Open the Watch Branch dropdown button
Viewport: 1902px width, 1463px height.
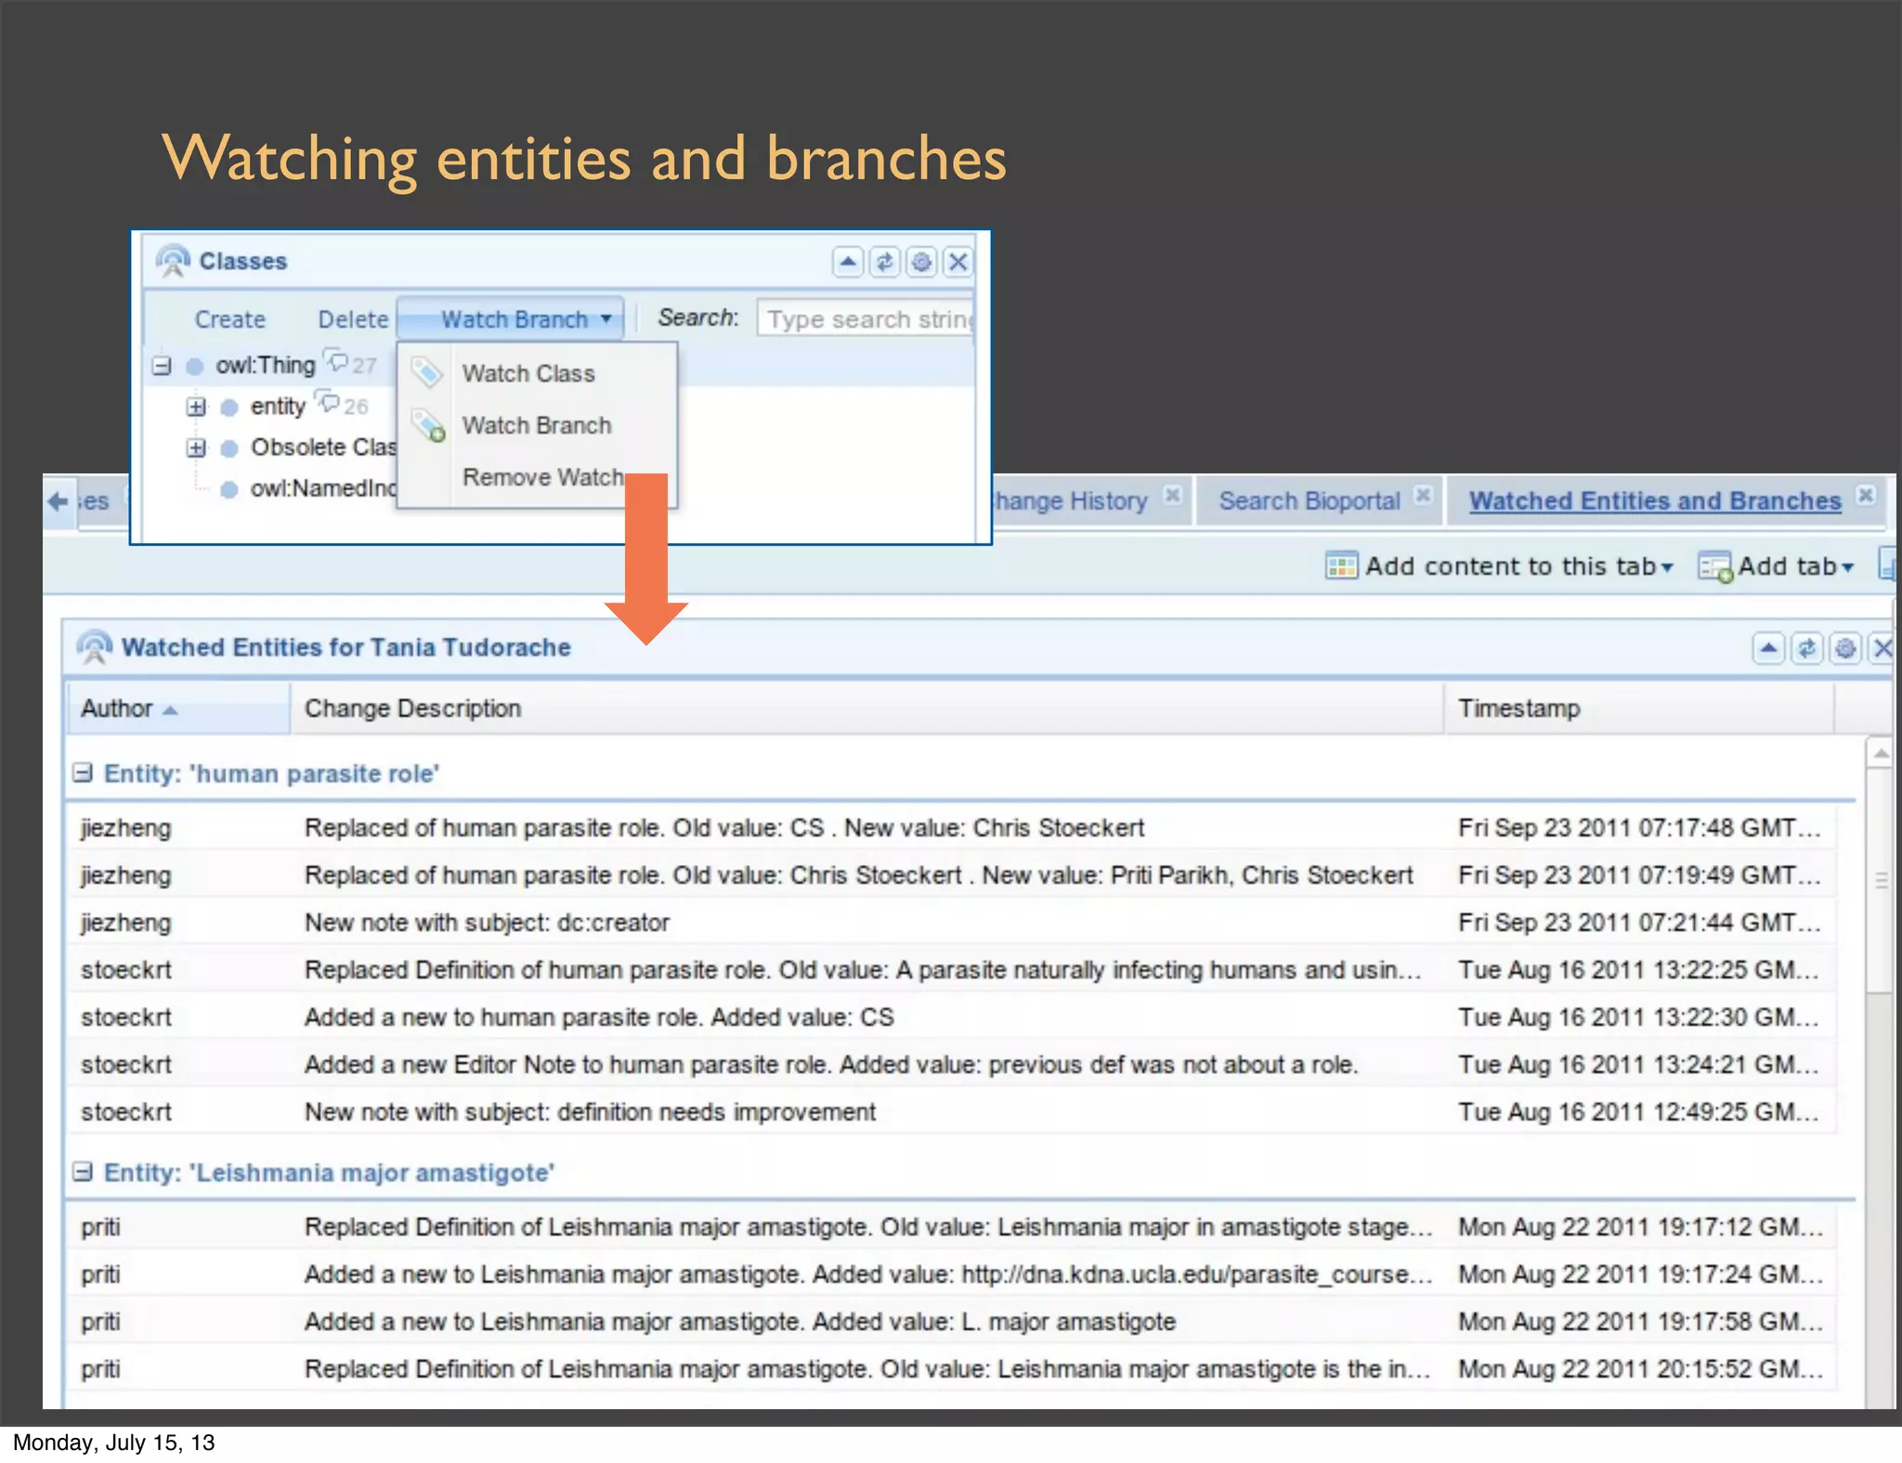510,319
